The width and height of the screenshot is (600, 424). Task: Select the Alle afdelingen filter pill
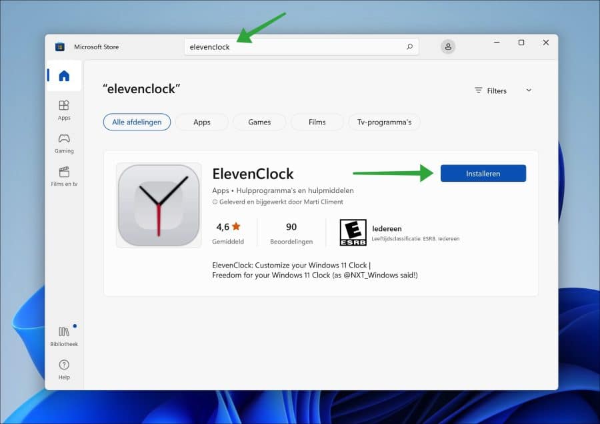[136, 122]
